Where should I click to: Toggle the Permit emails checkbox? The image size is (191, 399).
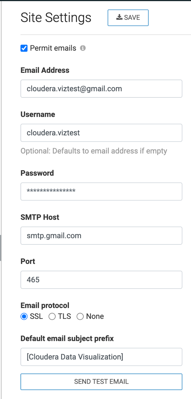coord(24,48)
